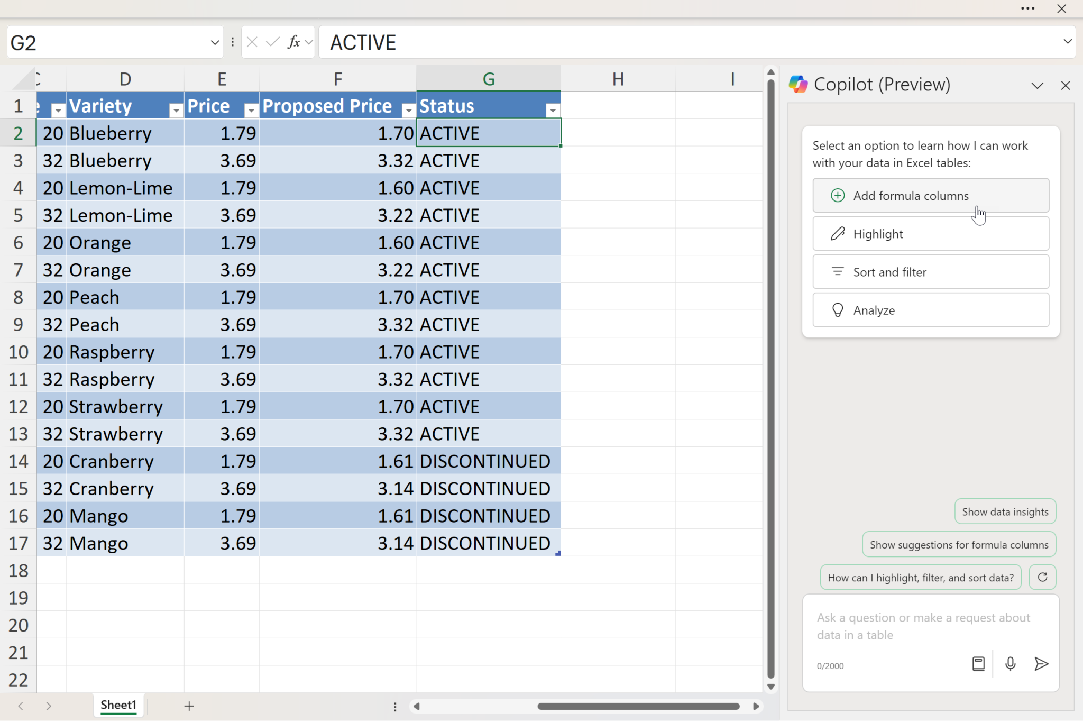Image resolution: width=1083 pixels, height=722 pixels.
Task: Open the prompt guide notebook icon
Action: pyautogui.click(x=978, y=664)
